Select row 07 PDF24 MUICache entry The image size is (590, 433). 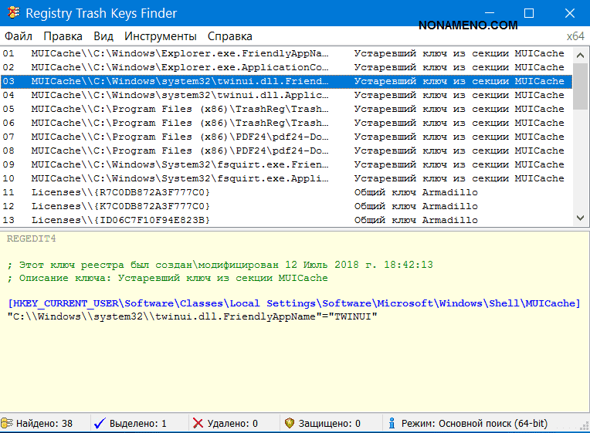[180, 137]
